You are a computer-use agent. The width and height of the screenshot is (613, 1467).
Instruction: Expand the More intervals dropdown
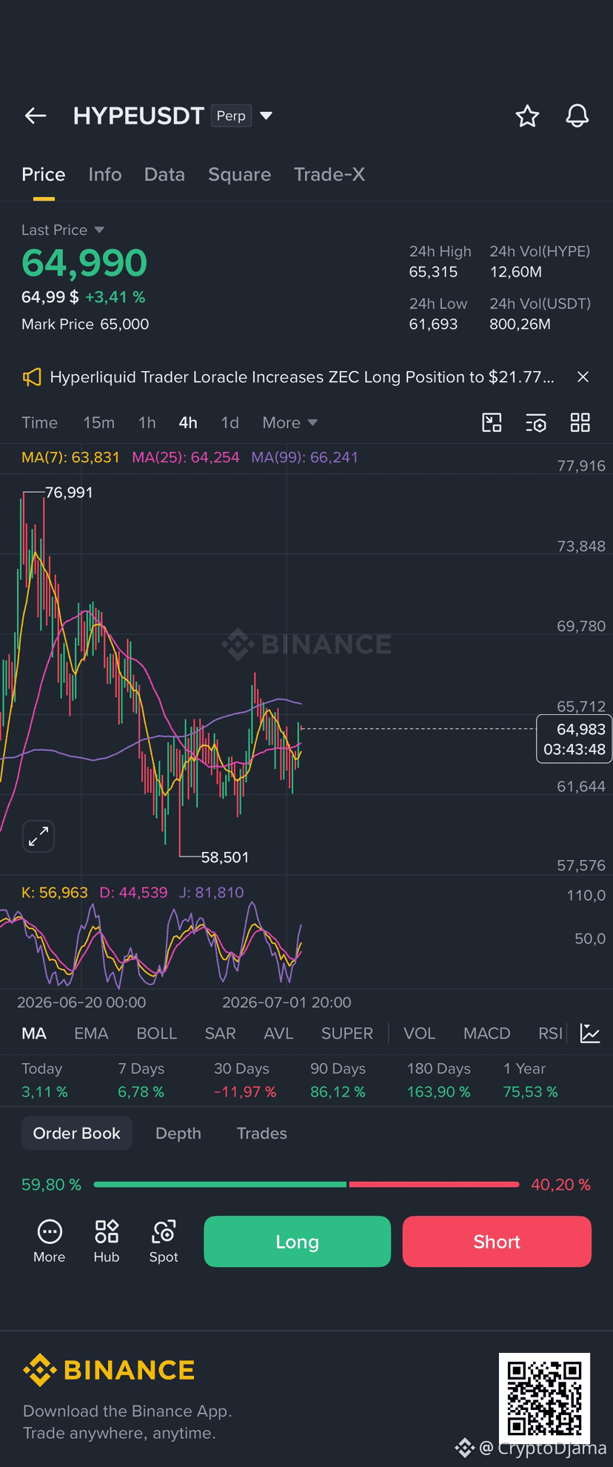pos(289,422)
